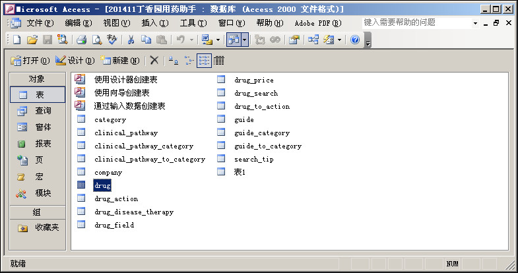Image resolution: width=518 pixels, height=273 pixels.
Task: Select 查询 (Queries) in the objects bar
Action: point(38,111)
